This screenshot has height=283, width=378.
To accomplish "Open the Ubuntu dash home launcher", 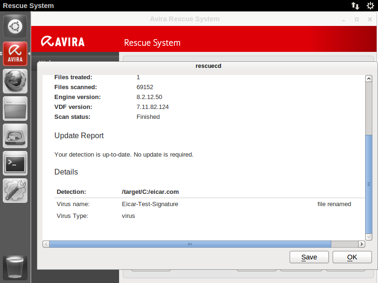I will click(15, 26).
